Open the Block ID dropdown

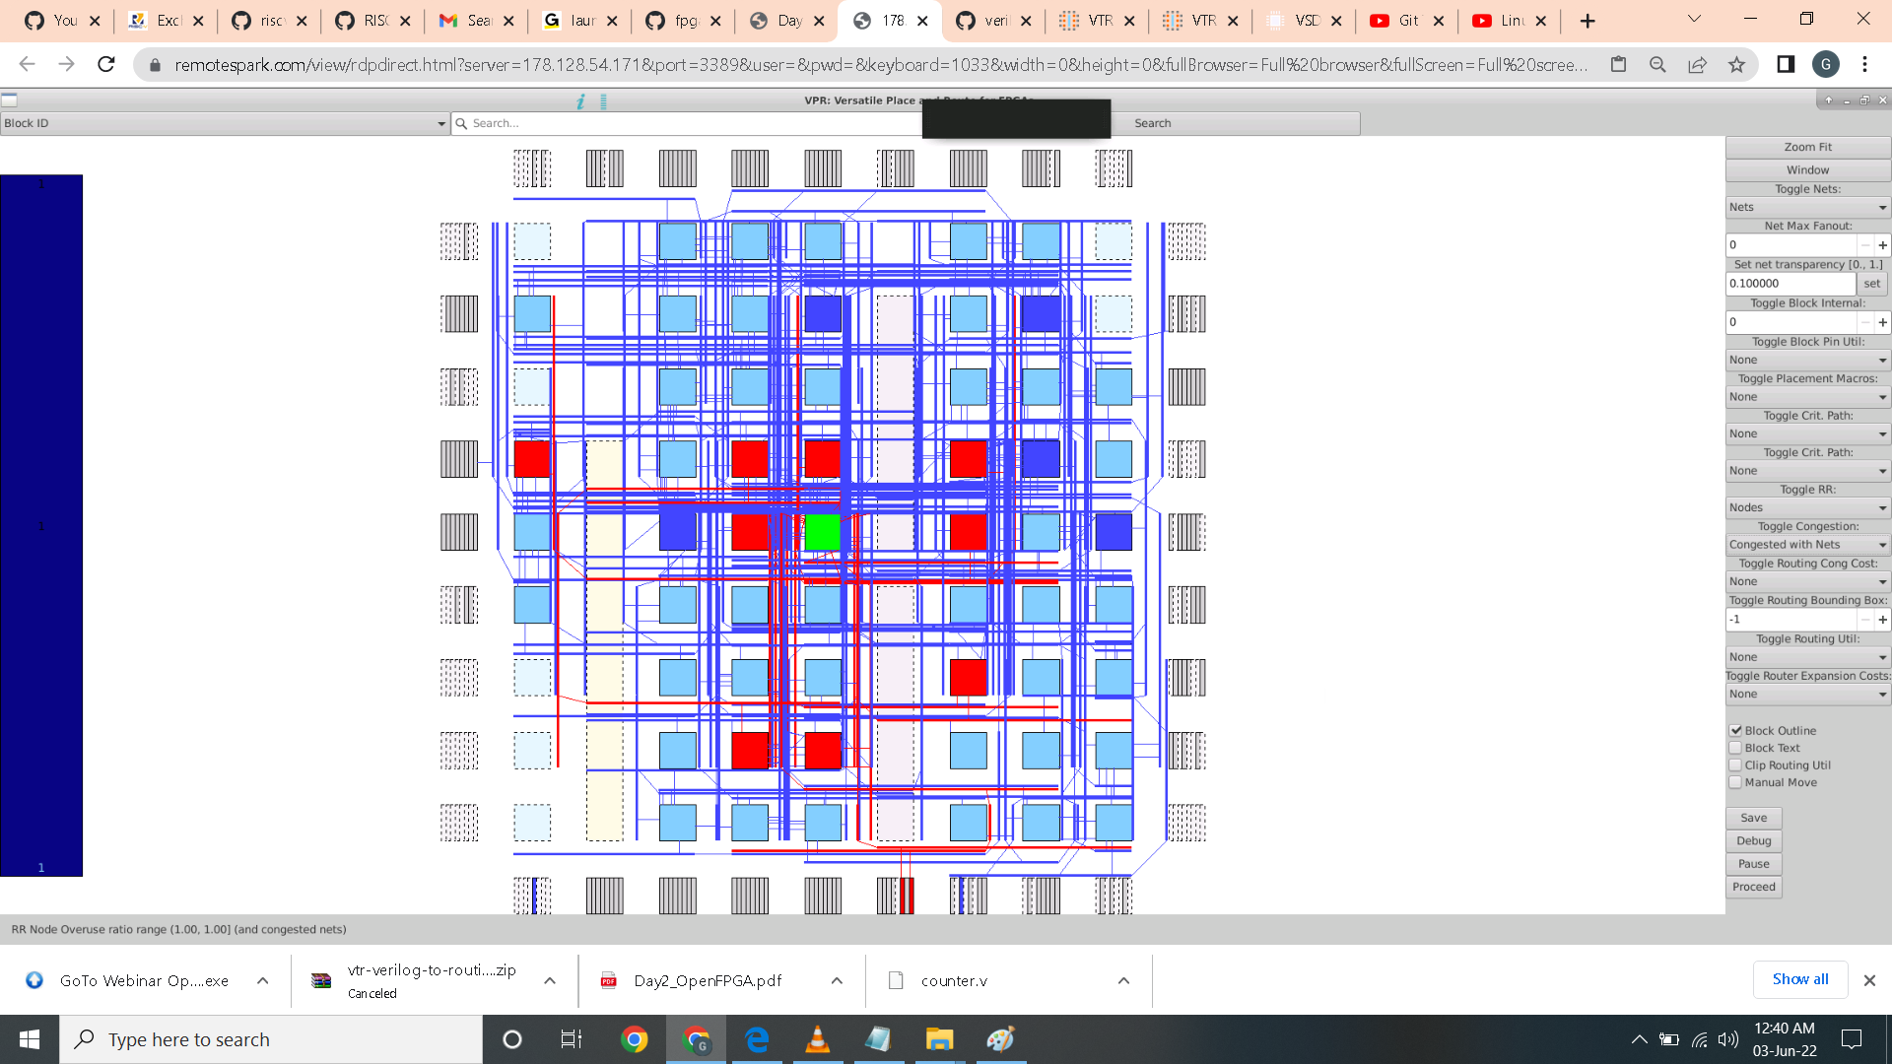coord(224,123)
